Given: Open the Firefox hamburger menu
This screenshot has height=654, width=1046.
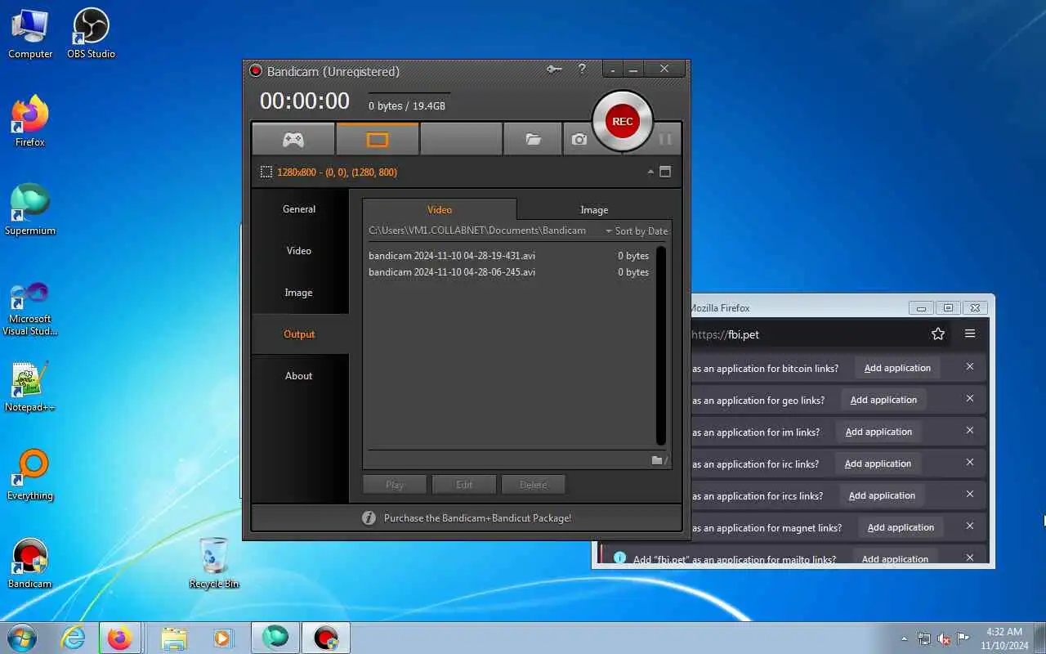Looking at the screenshot, I should point(970,334).
